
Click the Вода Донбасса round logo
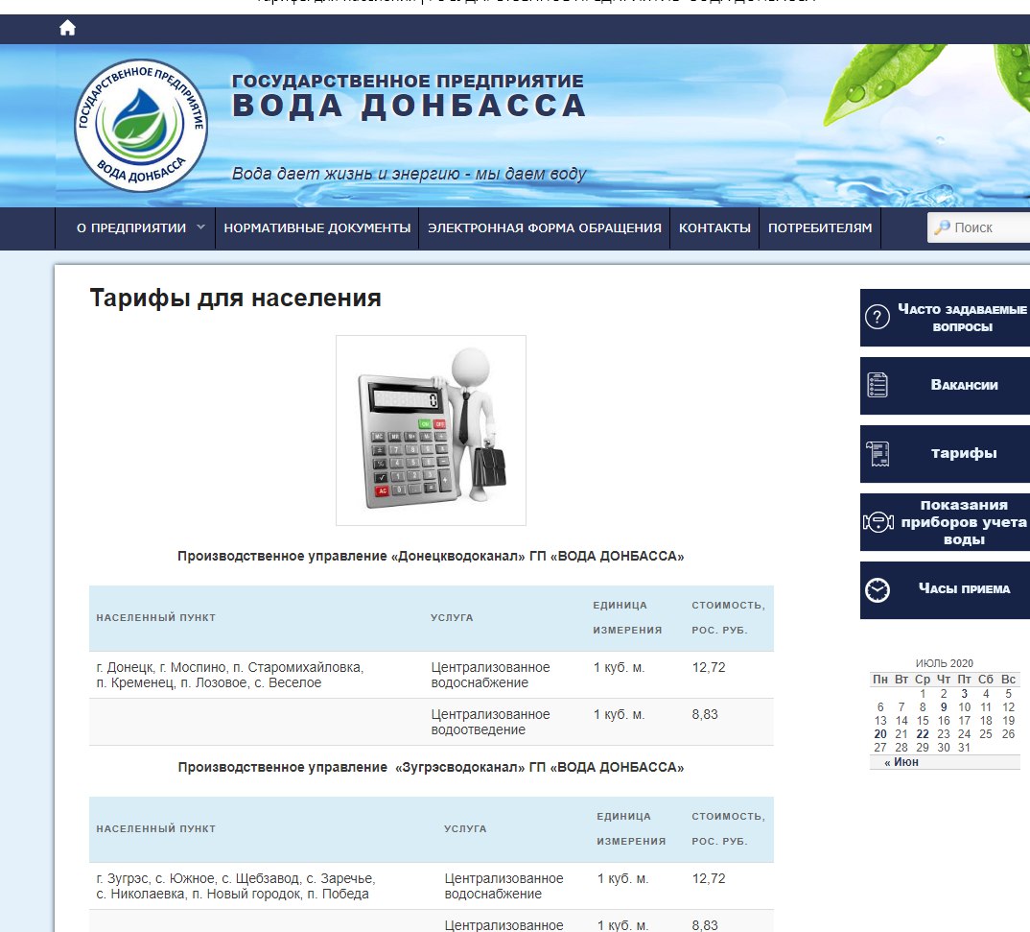[x=141, y=126]
